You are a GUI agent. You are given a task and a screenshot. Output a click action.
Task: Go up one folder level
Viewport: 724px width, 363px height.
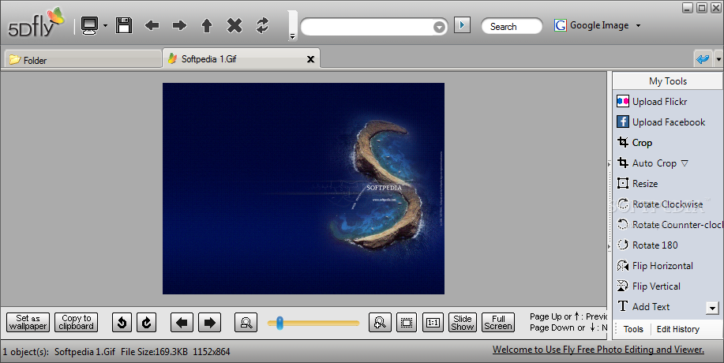pyautogui.click(x=207, y=25)
